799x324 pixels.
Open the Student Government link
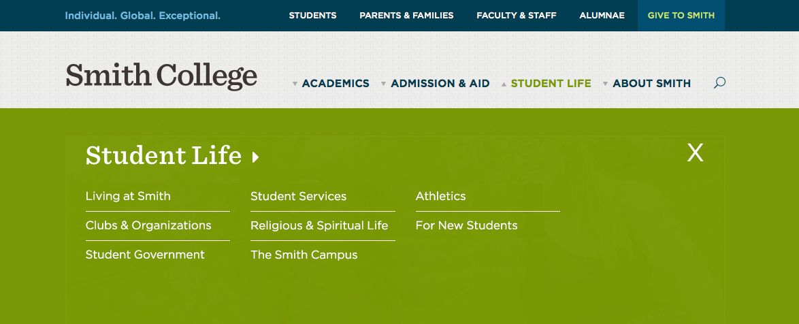point(145,255)
